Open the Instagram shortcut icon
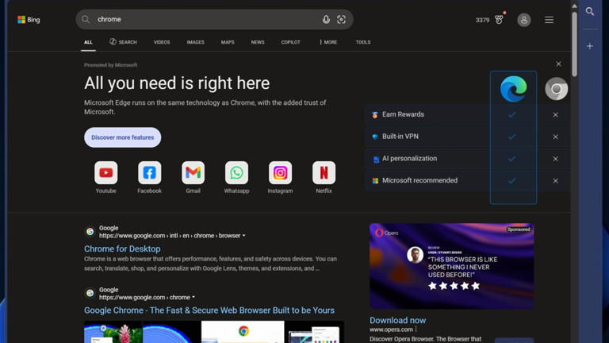This screenshot has height=343, width=609. click(x=280, y=173)
